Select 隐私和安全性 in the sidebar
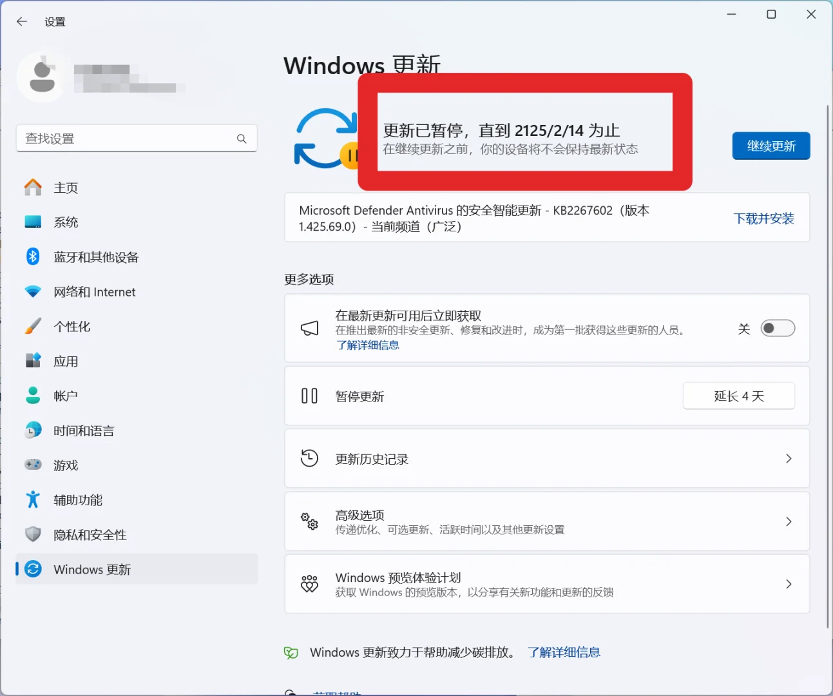This screenshot has width=833, height=696. (x=90, y=534)
